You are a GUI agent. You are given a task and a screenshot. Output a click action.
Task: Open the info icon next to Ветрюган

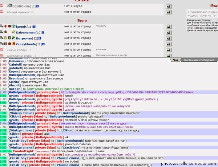[40, 38]
